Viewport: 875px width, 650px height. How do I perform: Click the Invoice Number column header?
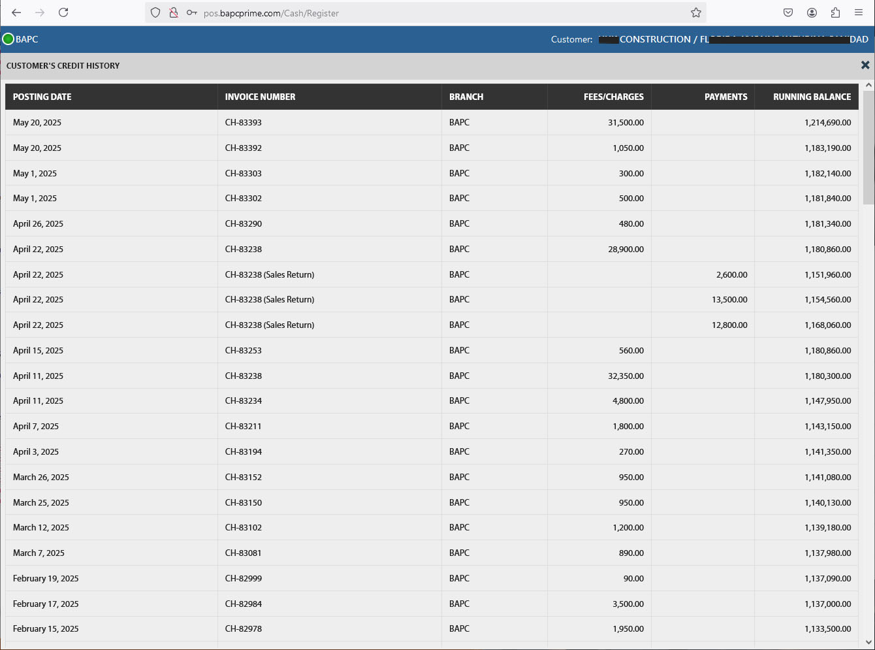pyautogui.click(x=260, y=97)
